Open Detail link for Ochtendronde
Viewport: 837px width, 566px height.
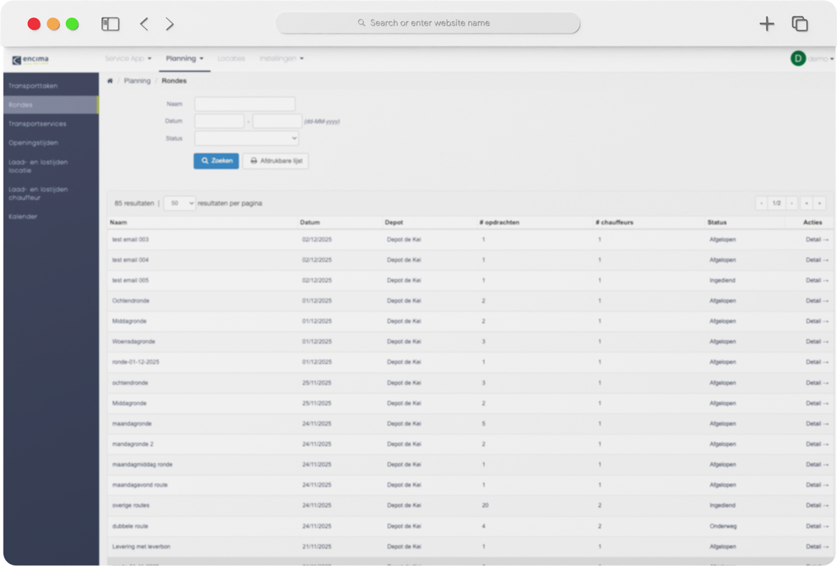click(816, 301)
